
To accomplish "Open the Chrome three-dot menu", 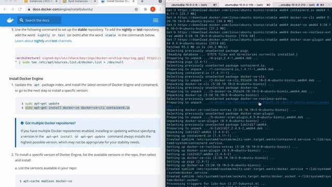I will tap(160, 9).
